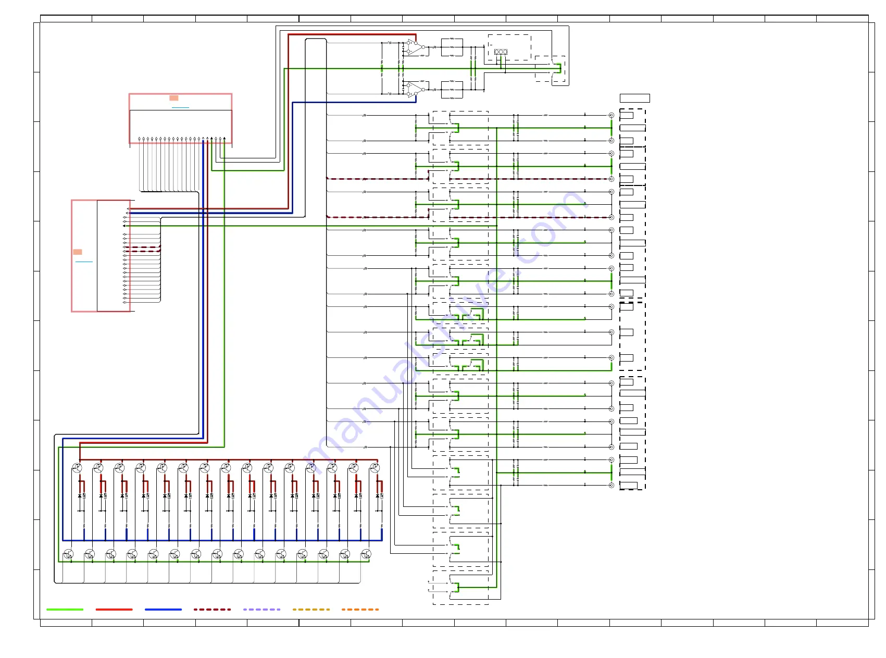Select the dark red dashed legend line
This screenshot has height=658, width=886.
tap(212, 609)
